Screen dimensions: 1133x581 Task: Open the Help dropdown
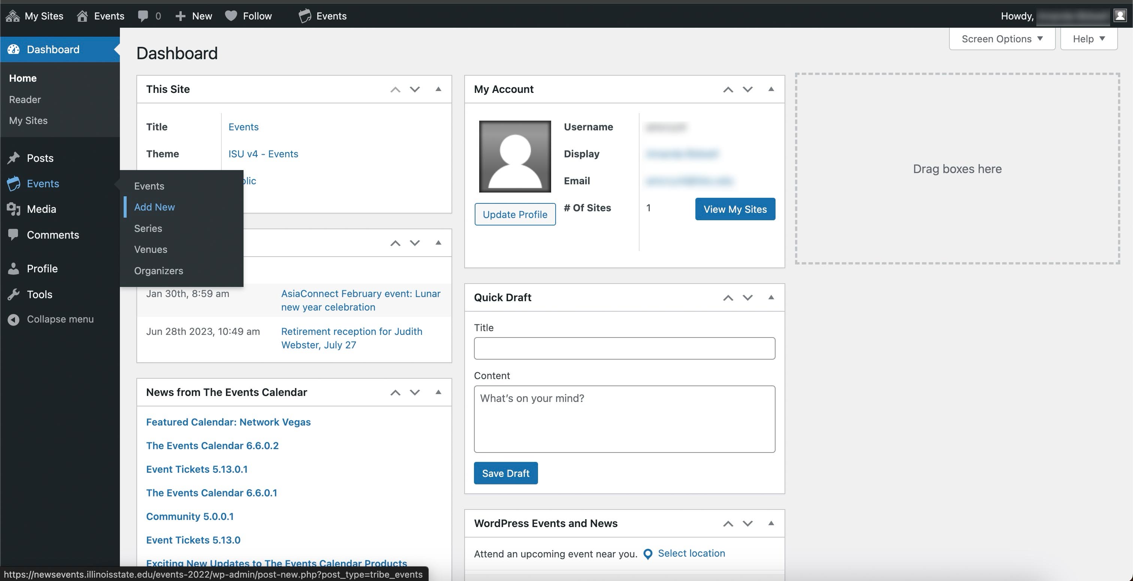pos(1088,39)
